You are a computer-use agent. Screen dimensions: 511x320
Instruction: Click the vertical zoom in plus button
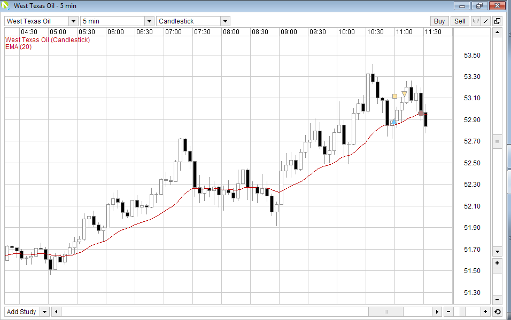click(x=497, y=263)
